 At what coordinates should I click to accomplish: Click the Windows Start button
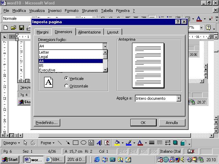point(10,160)
